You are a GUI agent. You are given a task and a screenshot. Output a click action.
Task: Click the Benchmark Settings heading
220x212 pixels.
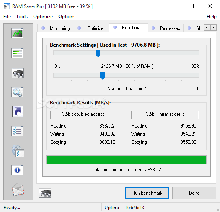click(x=105, y=45)
